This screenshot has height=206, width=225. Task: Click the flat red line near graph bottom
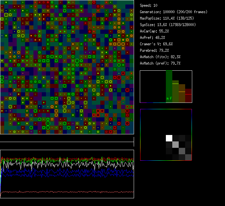click(x=64, y=192)
